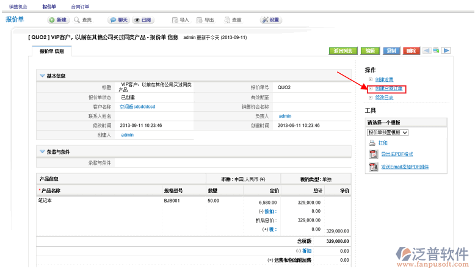Screen dimensions: 475x274
Task: Go to next record arrow icon
Action: coord(446,51)
